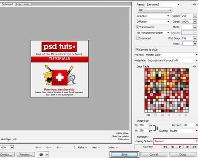Open the GIF file format dropdown
198x158 pixels.
pos(155,10)
